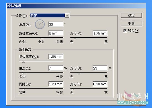Click the 曲度 slider handle

(22, 73)
